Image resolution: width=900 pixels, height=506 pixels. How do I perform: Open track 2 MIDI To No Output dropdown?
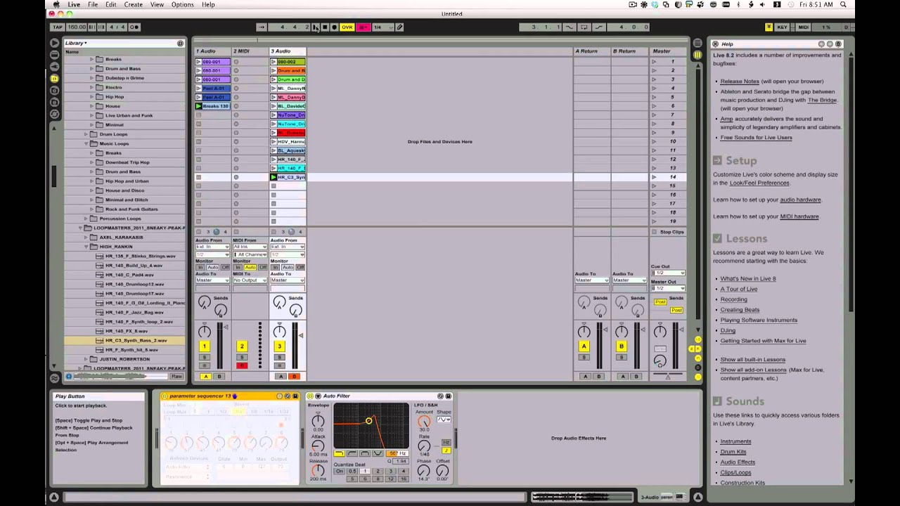[x=250, y=280]
